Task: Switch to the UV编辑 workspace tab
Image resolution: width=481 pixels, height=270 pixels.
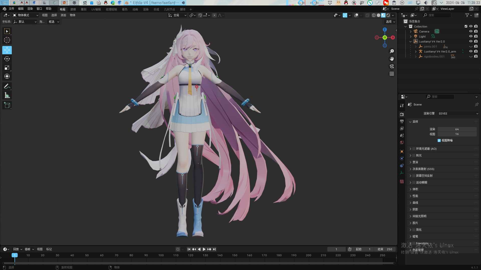Action: [x=96, y=9]
